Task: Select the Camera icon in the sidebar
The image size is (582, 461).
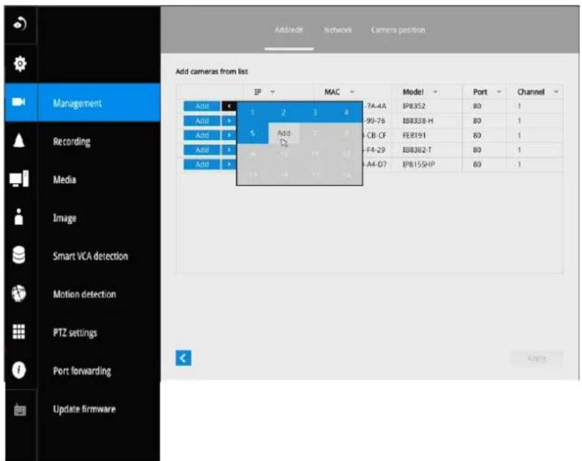Action: tap(18, 102)
